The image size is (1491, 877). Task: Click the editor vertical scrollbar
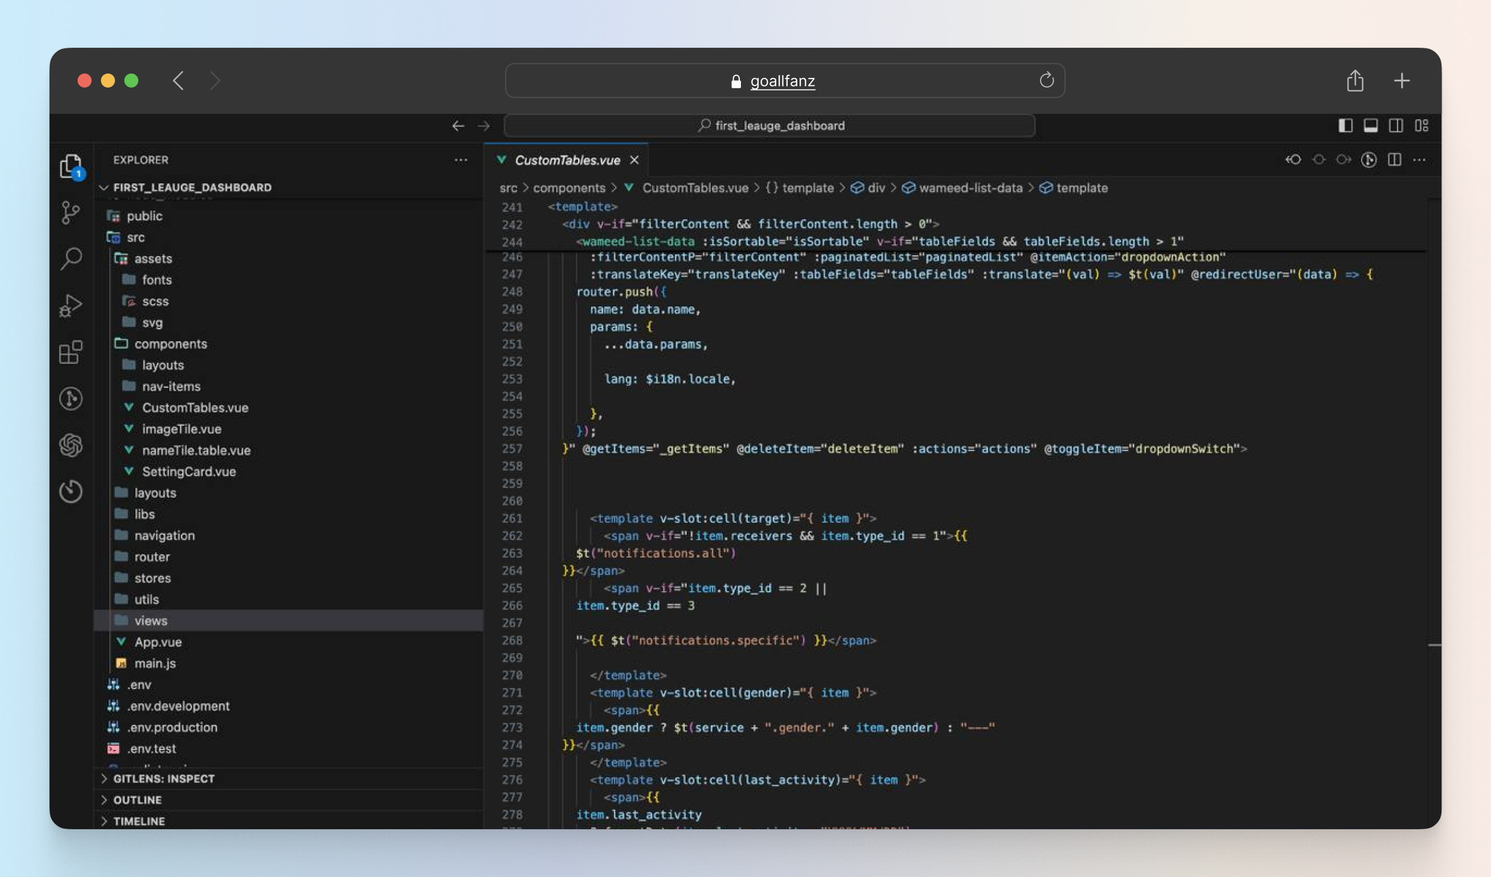click(x=1434, y=515)
